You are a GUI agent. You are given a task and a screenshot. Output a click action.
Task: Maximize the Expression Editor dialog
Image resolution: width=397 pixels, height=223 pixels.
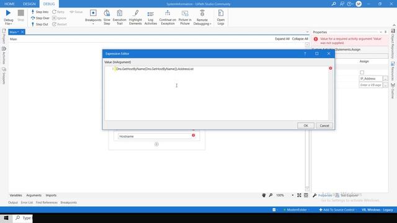(x=317, y=54)
